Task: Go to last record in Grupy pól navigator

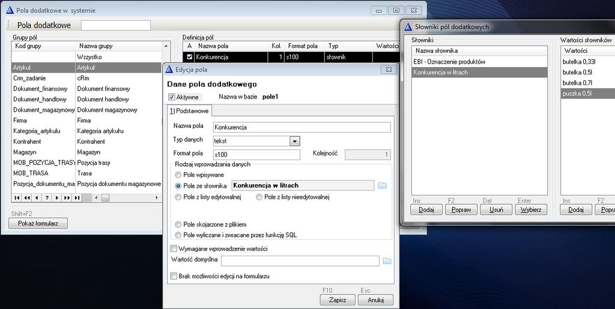Action: [77, 198]
